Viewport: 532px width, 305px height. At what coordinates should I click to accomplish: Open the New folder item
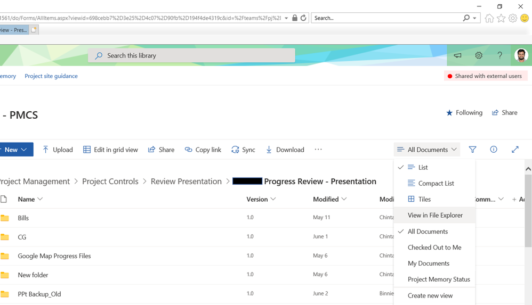coord(33,275)
